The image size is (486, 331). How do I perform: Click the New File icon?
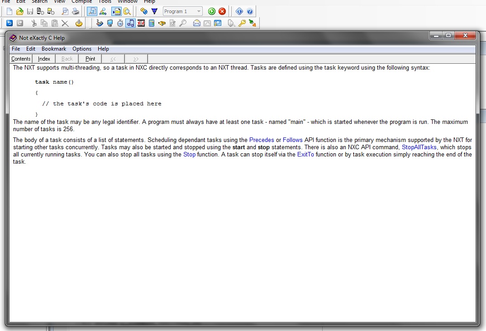click(x=9, y=11)
